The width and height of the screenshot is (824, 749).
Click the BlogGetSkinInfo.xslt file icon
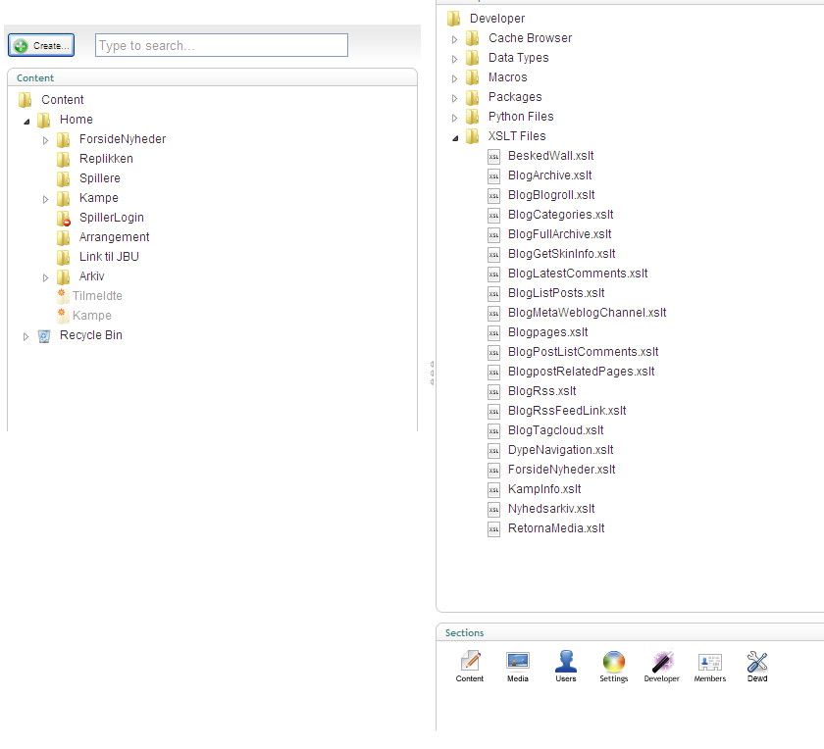pyautogui.click(x=493, y=255)
